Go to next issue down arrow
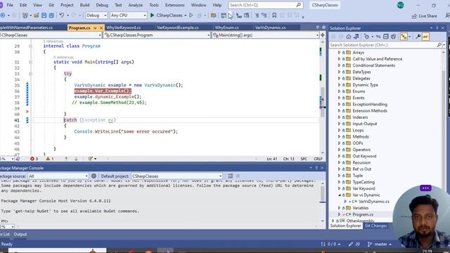The image size is (450, 253). (x=76, y=159)
